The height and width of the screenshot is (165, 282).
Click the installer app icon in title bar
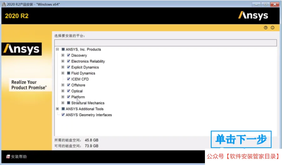click(4, 4)
